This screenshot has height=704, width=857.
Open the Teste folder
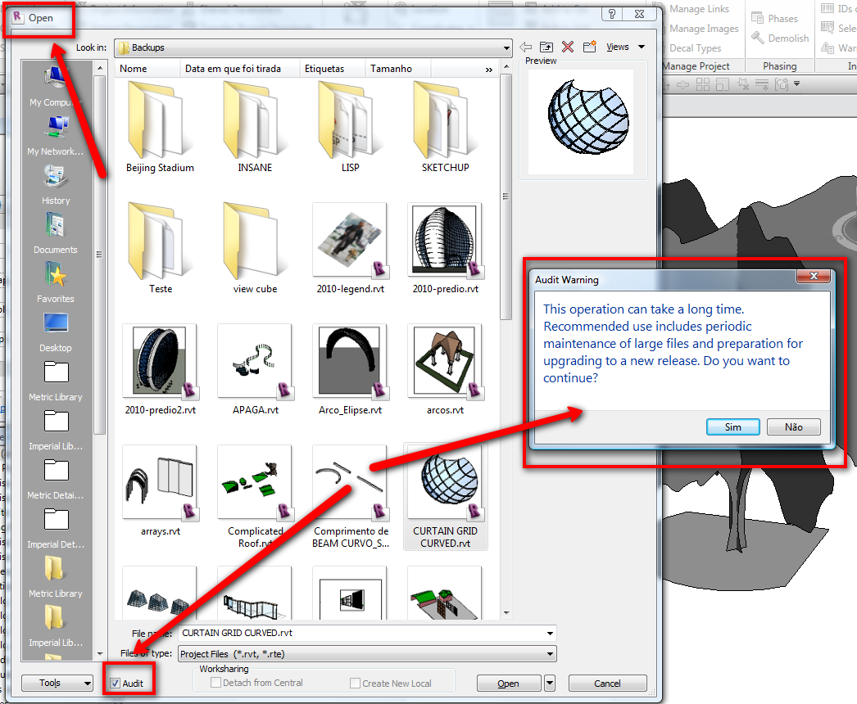pos(160,249)
